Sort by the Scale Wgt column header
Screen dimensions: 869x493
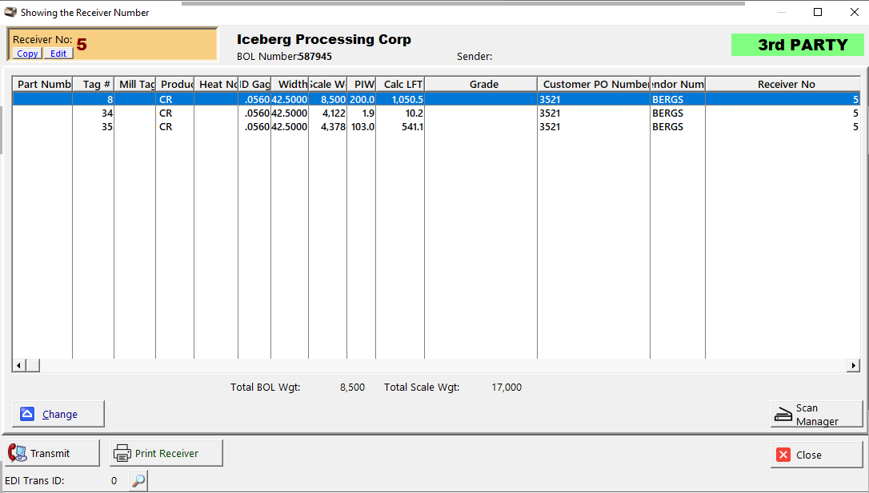point(327,84)
